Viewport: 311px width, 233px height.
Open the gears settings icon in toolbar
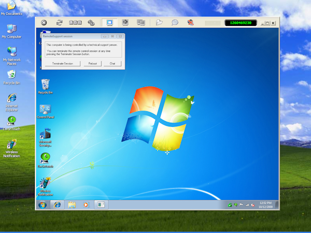tap(91, 23)
